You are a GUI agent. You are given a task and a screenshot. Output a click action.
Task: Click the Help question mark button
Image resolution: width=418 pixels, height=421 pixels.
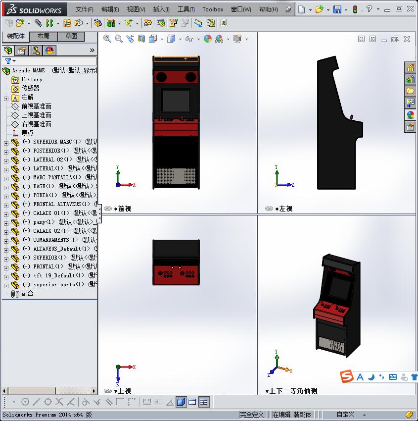[x=369, y=9]
